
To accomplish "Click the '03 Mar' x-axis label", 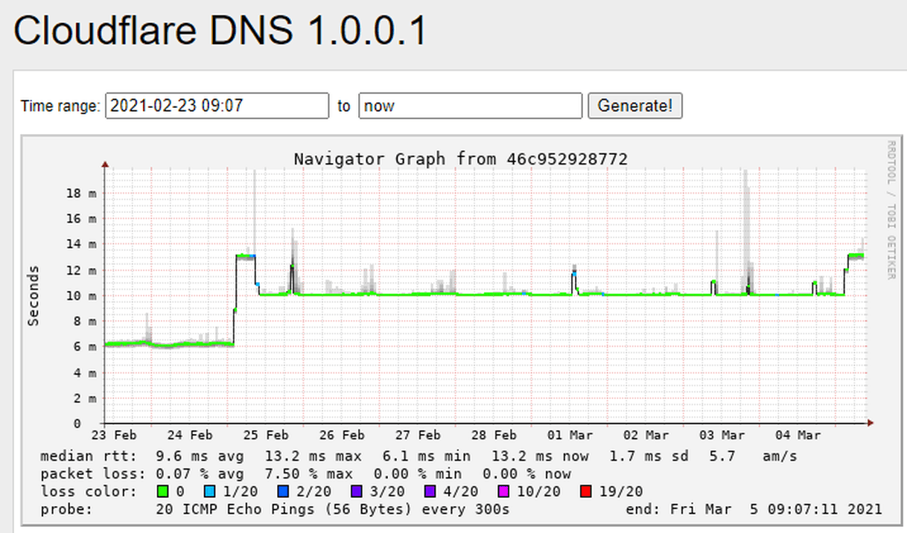I will coord(723,435).
